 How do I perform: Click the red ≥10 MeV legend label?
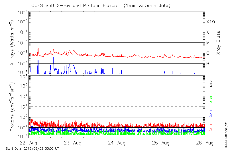click(x=211, y=126)
